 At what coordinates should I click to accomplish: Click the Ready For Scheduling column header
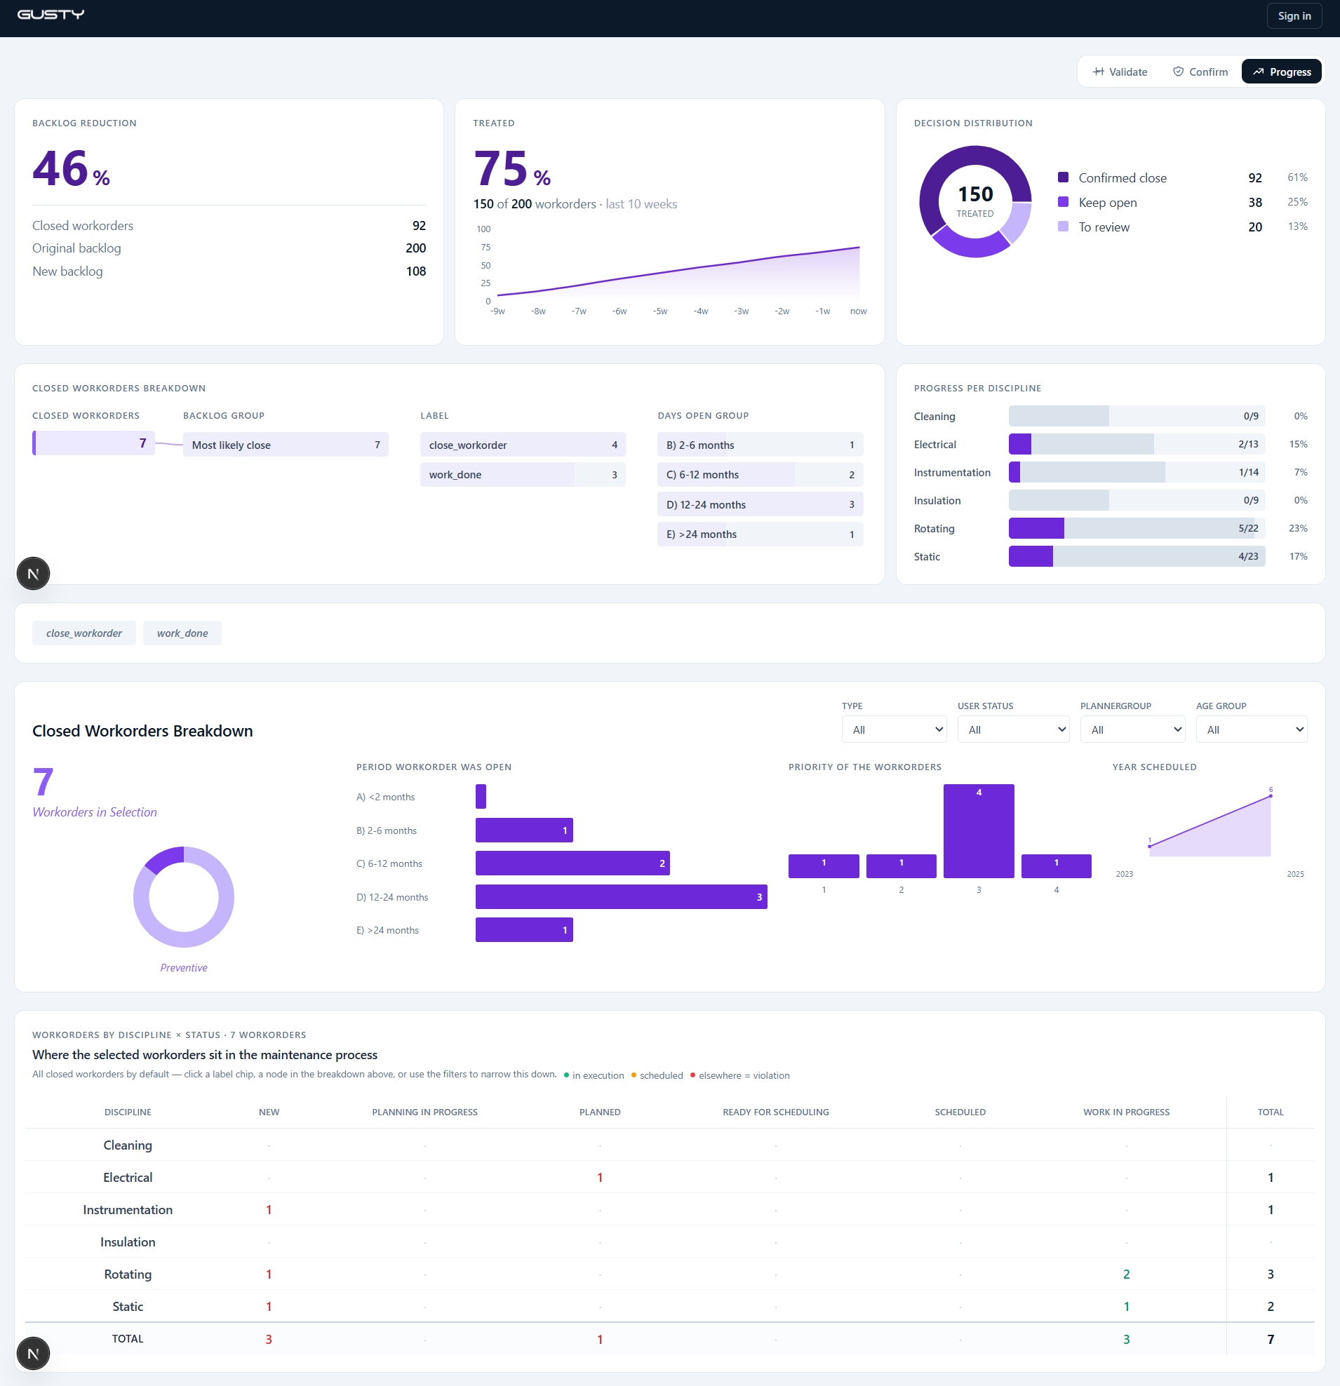coord(776,1112)
